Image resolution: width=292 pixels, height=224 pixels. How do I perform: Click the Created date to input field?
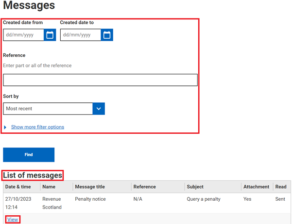tap(81, 35)
